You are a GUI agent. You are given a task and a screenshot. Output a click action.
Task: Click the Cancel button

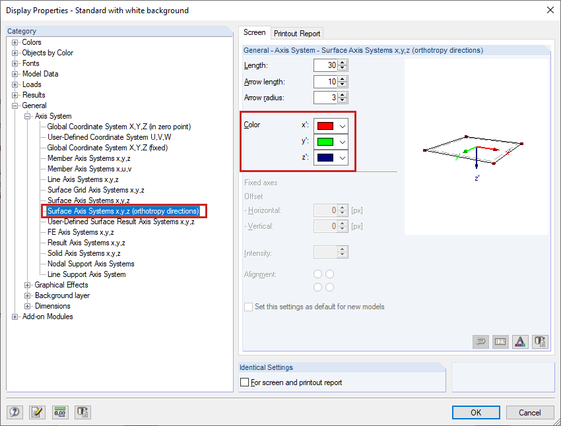pyautogui.click(x=530, y=411)
